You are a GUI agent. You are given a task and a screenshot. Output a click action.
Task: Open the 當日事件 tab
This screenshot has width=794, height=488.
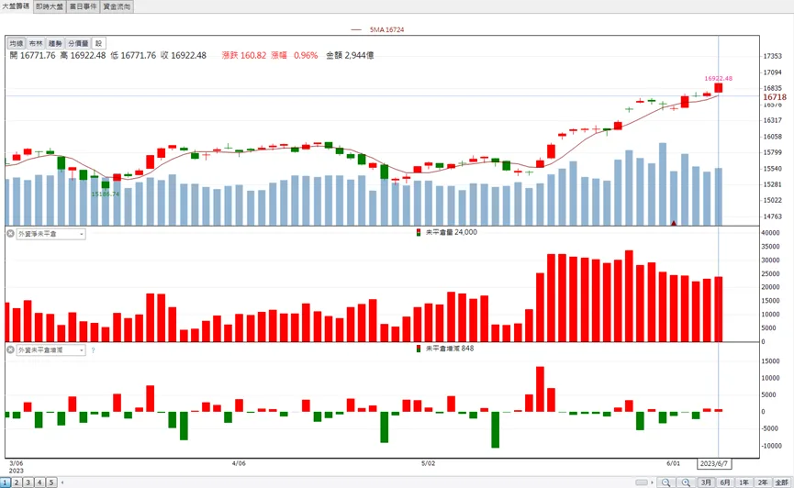83,6
